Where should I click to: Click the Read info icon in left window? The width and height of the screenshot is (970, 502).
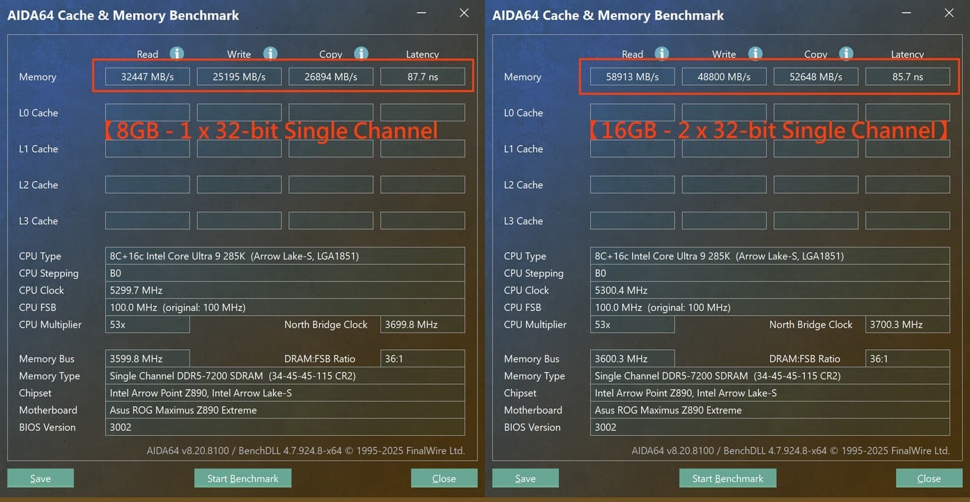[x=177, y=54]
